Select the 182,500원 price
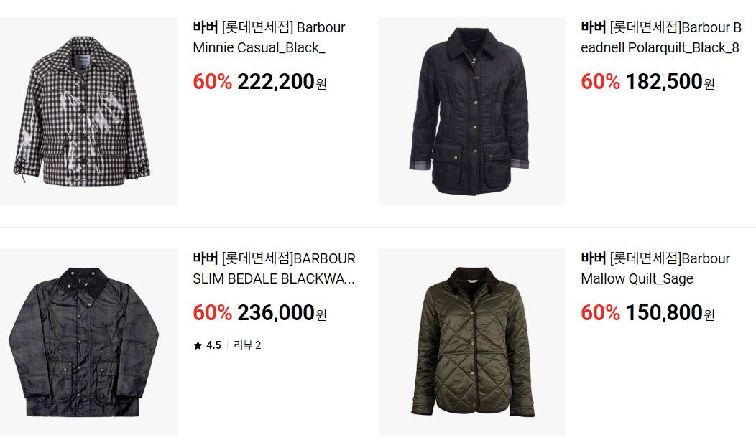 (670, 82)
